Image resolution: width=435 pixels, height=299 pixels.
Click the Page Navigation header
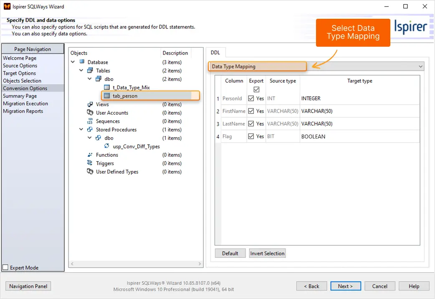tap(33, 49)
